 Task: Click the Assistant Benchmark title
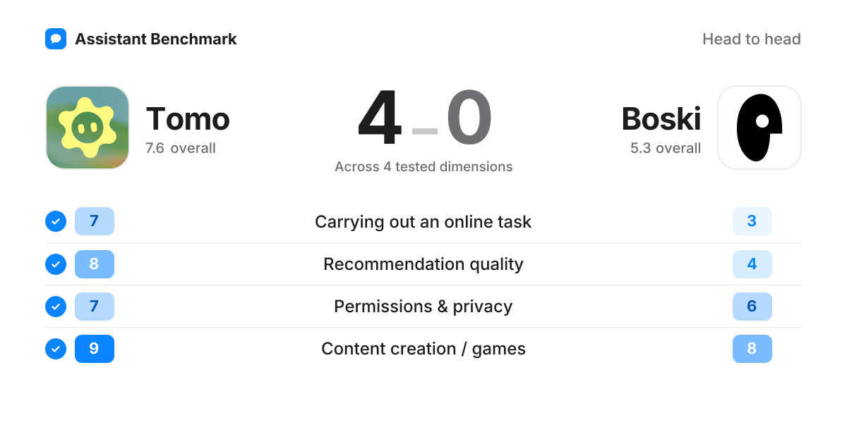pos(156,39)
